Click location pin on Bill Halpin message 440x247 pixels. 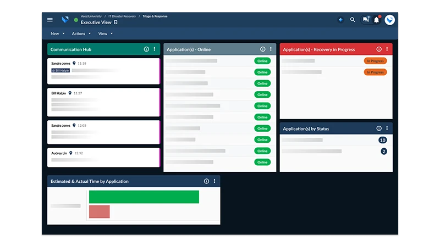coord(70,93)
